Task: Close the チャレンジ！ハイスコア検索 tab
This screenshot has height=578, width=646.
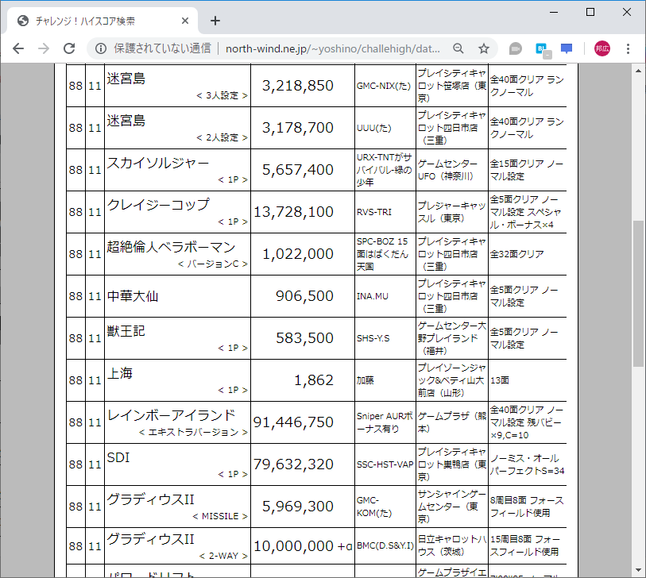Action: [x=184, y=21]
